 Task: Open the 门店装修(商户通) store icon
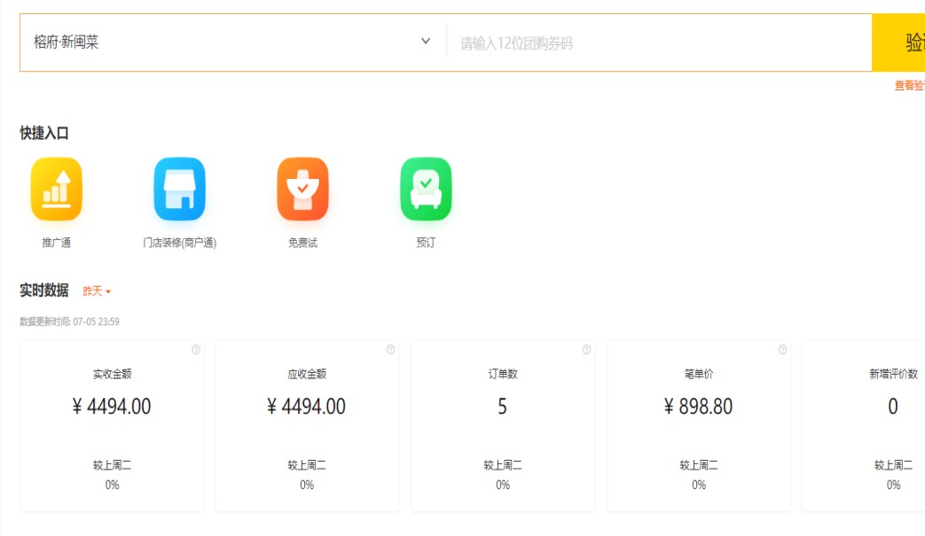click(179, 189)
